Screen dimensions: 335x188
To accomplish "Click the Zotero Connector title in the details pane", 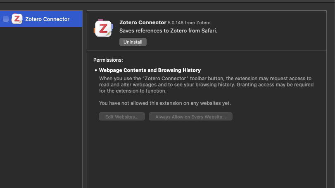I will click(x=143, y=23).
